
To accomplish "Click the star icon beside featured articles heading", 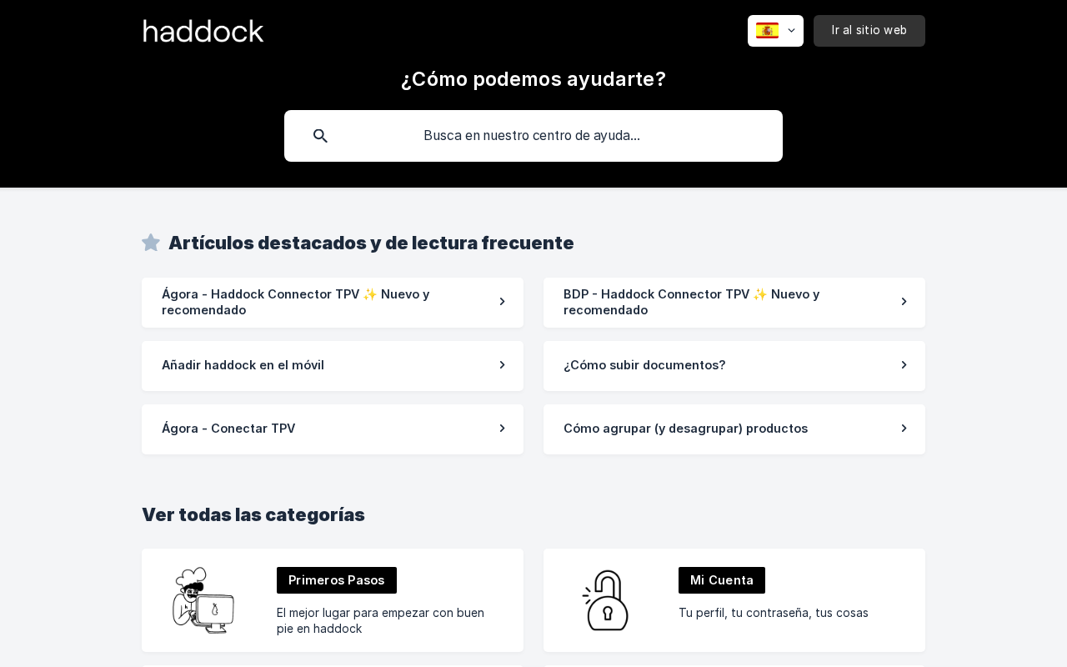I will pos(151,243).
